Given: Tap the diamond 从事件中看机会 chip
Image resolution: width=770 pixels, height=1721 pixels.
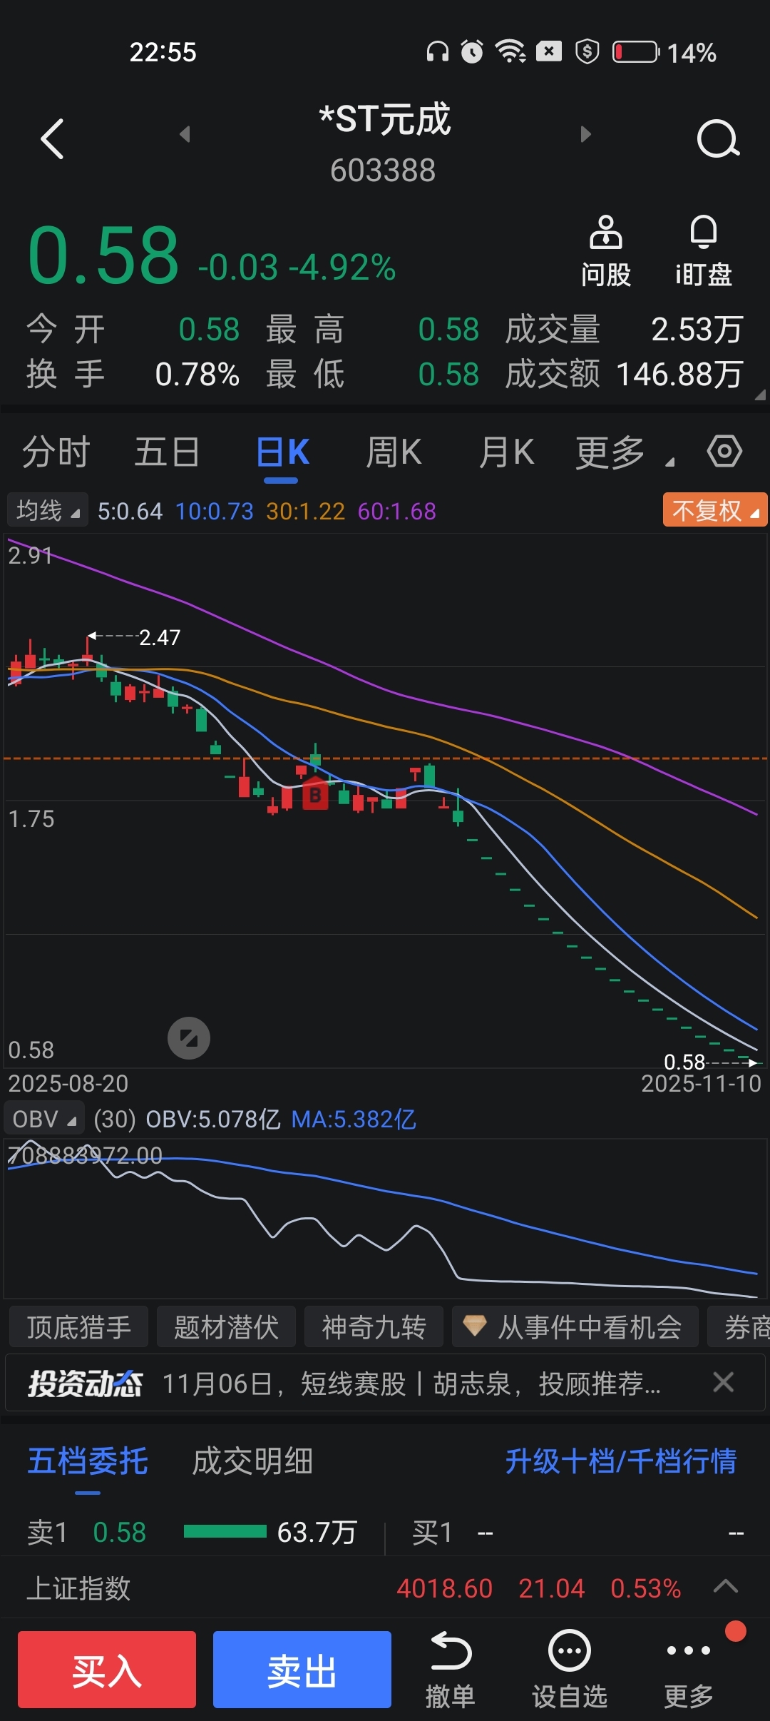Looking at the screenshot, I should (575, 1327).
